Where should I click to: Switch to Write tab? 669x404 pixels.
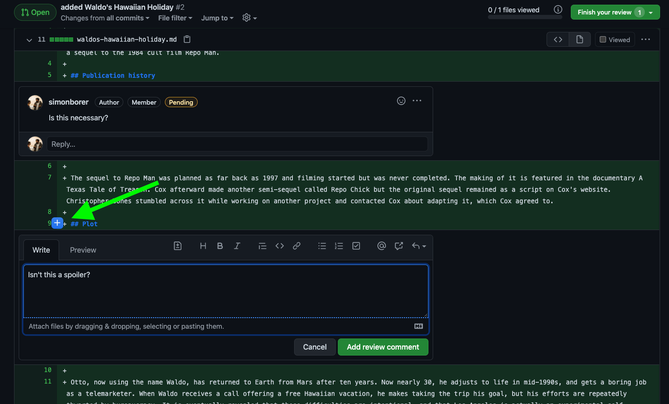click(x=41, y=250)
